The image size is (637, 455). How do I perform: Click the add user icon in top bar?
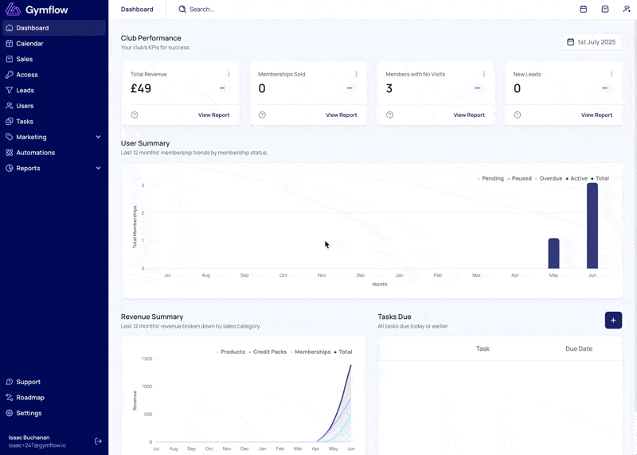[627, 9]
